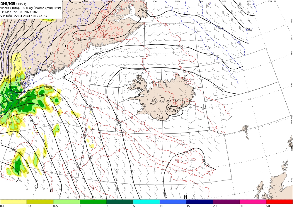Choose the blue 10–15 legend swatch
Viewport: 293px width, 208px height.
[x=173, y=202]
